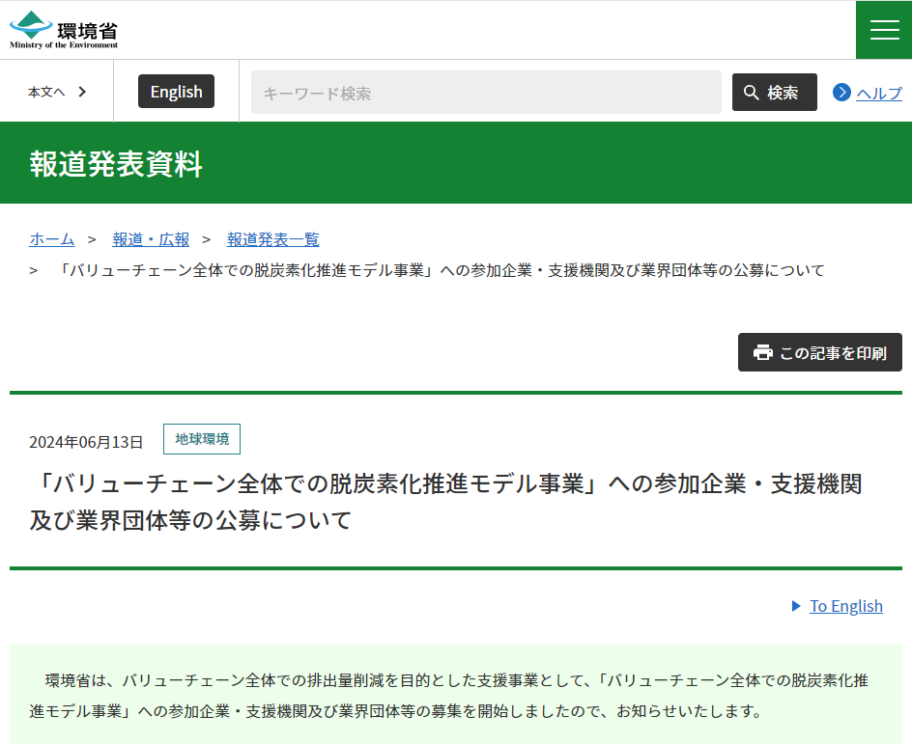Viewport: 912px width, 744px height.
Task: Select the 地球環境 category tag
Action: [x=201, y=439]
